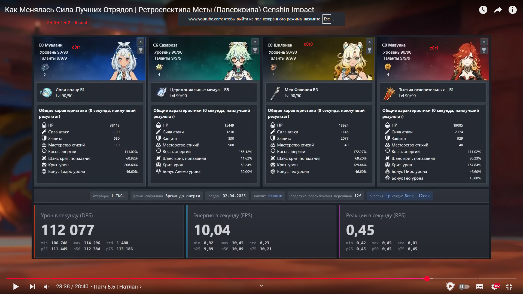Click the Меч Фавония weapon icon

(x=275, y=93)
